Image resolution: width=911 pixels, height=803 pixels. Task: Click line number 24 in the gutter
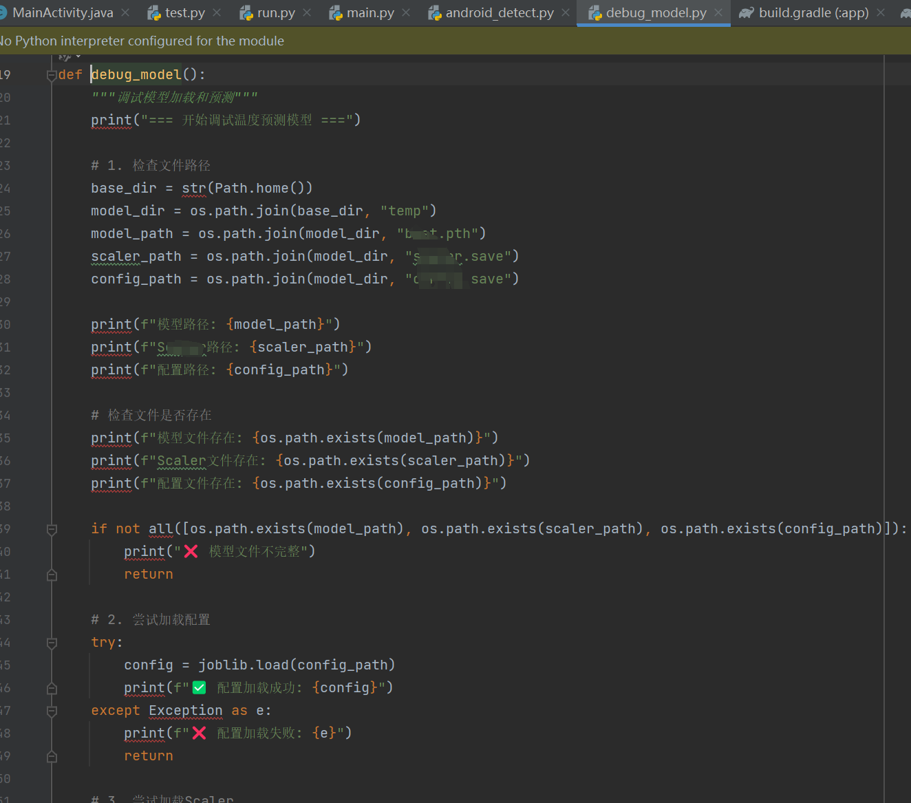tap(7, 188)
